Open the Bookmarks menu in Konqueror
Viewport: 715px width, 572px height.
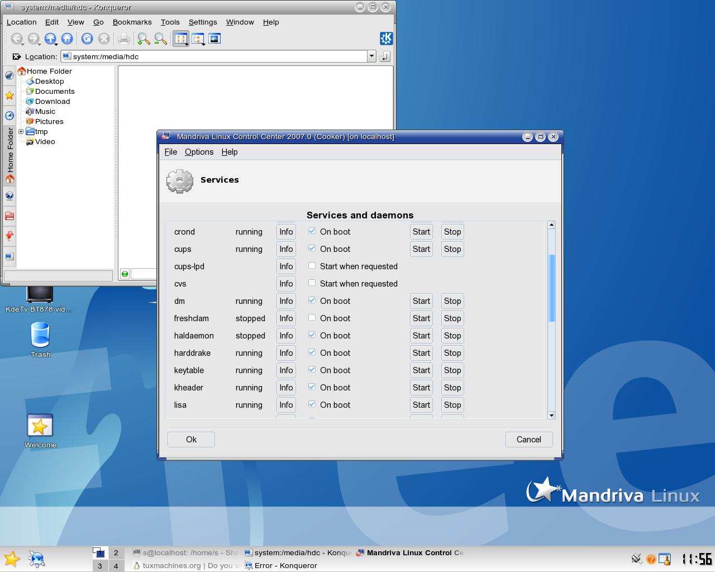click(132, 22)
